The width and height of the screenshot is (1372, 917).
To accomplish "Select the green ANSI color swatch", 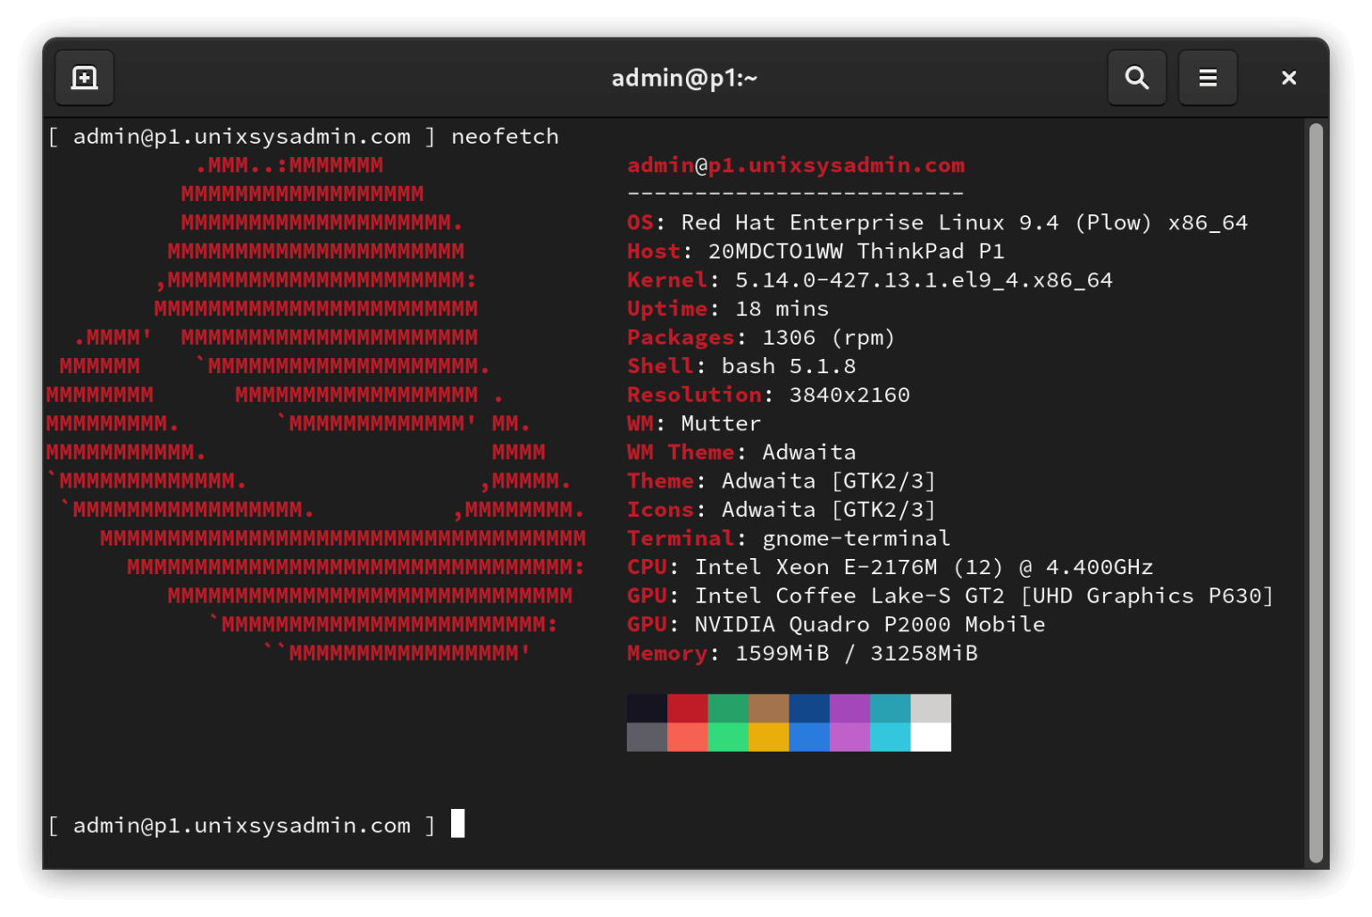I will pyautogui.click(x=728, y=709).
